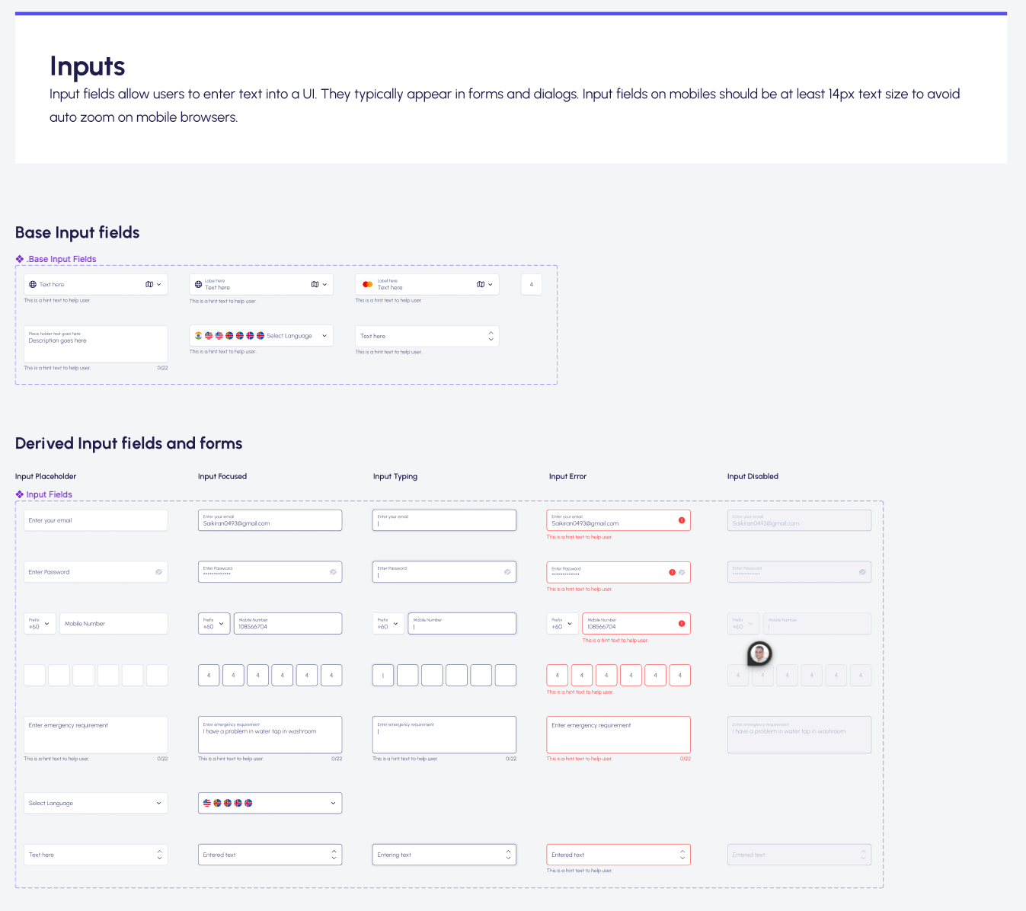Click the Input Disabled column heading

(753, 476)
